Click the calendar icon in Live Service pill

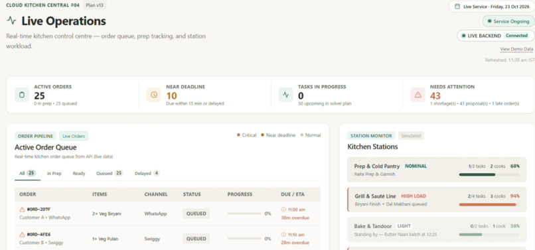pos(457,7)
